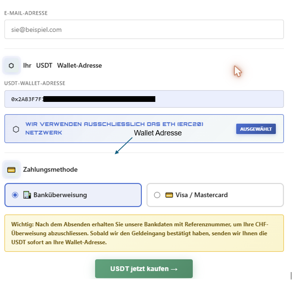This screenshot has width=293, height=286.
Task: Select the ETH (ERC20) network option box
Action: click(x=144, y=129)
